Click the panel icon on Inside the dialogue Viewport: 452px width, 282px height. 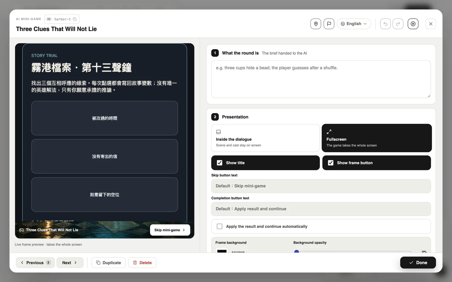[218, 132]
